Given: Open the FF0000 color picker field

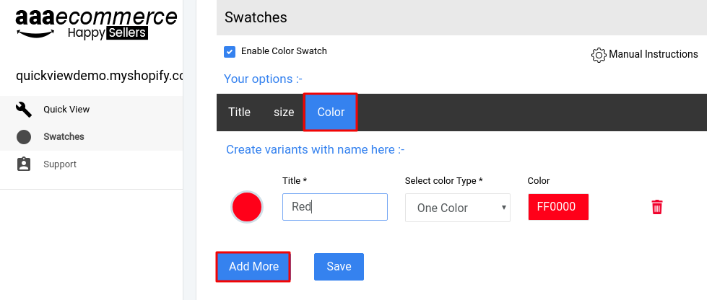Looking at the screenshot, I should (x=558, y=207).
